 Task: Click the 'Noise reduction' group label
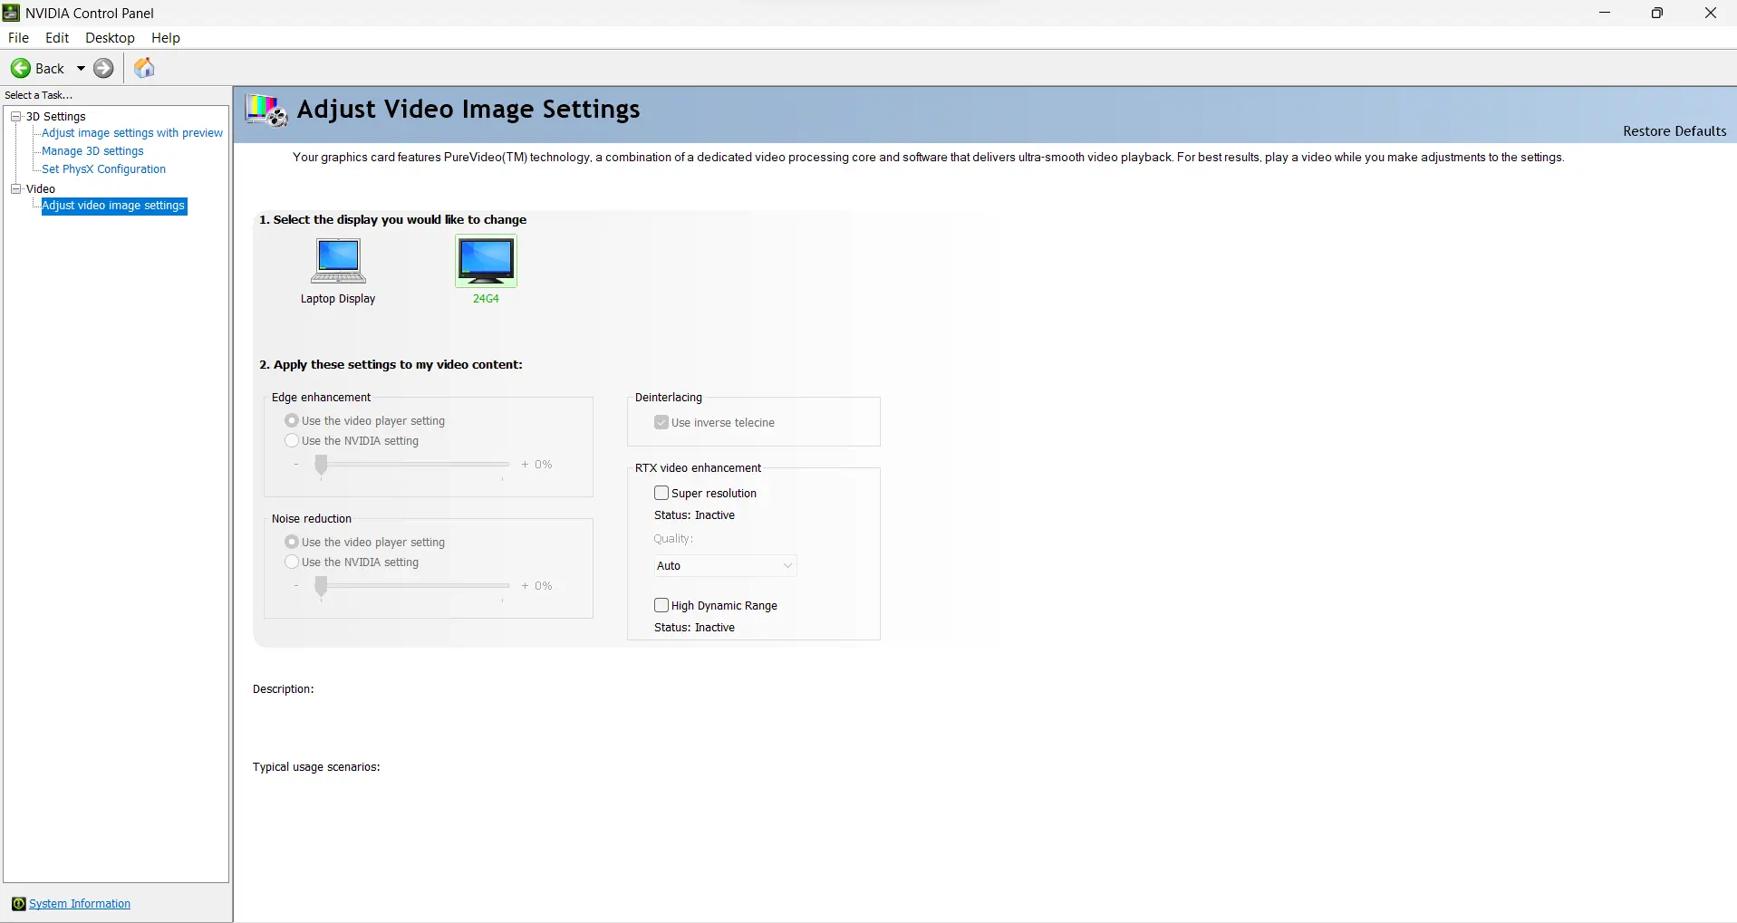click(x=312, y=519)
